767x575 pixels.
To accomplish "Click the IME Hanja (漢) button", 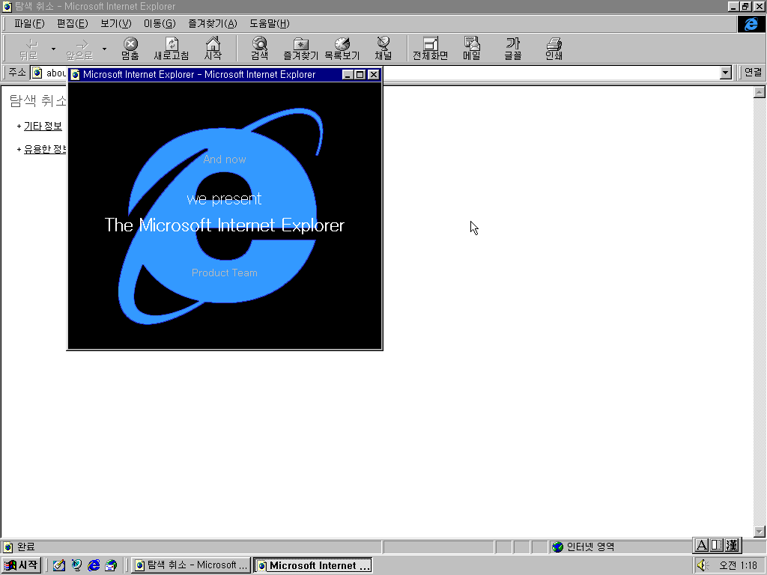I will coord(732,545).
